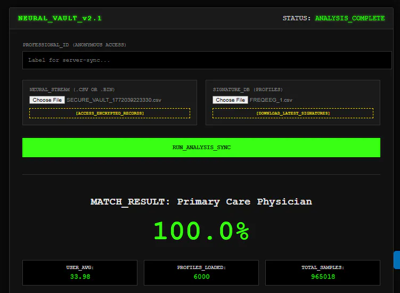Select the SECURE_VAULT_1772039223330.csv filename

(x=114, y=100)
